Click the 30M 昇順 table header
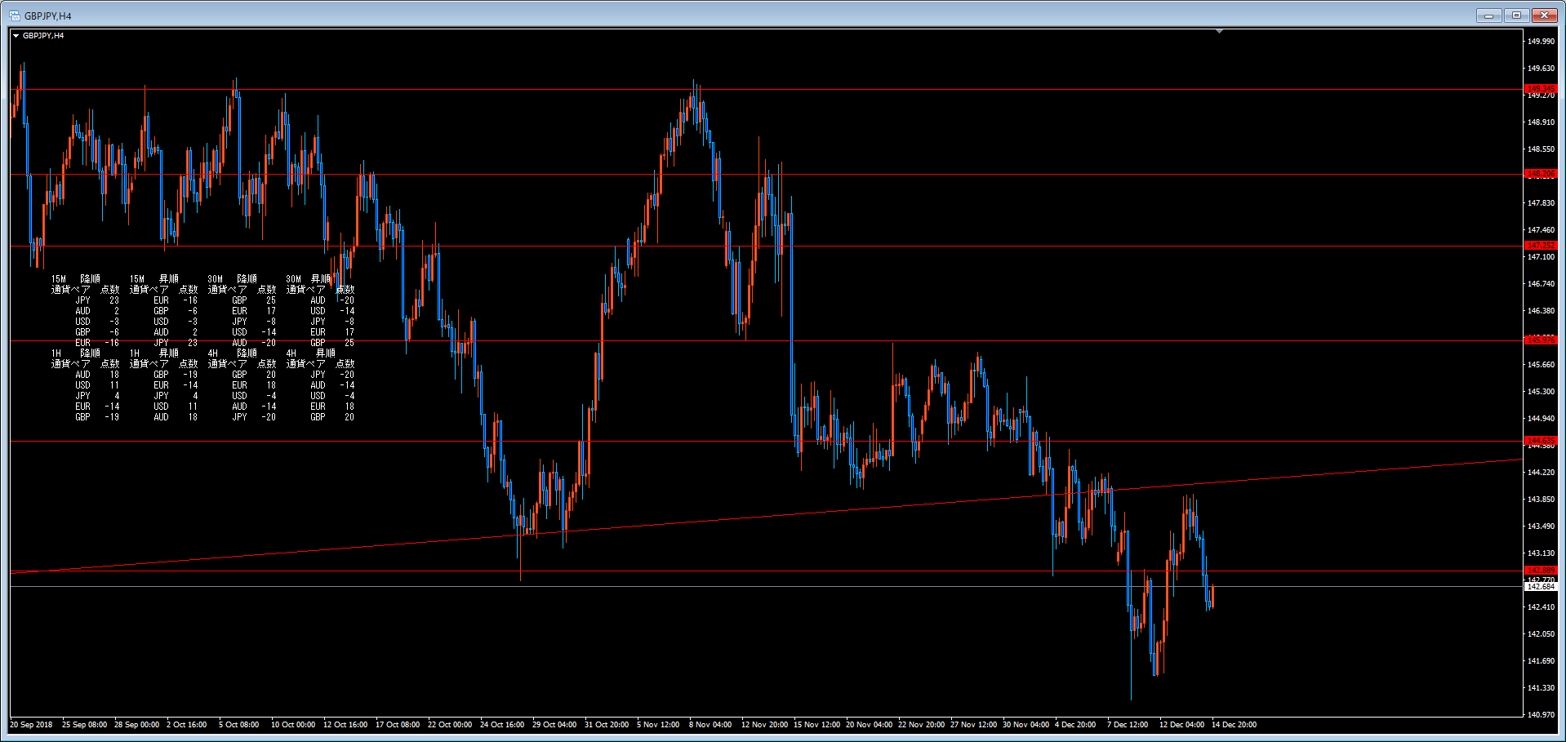The height and width of the screenshot is (742, 1566). [309, 279]
